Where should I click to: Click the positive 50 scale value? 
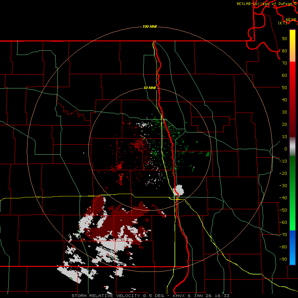[x=284, y=88]
